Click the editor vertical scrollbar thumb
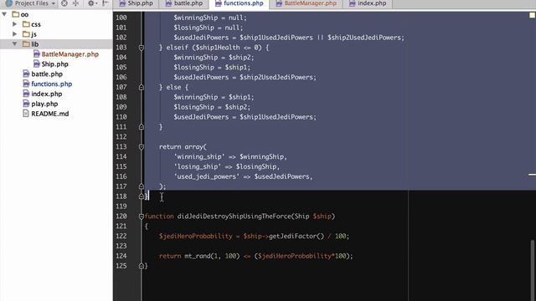 (x=533, y=269)
